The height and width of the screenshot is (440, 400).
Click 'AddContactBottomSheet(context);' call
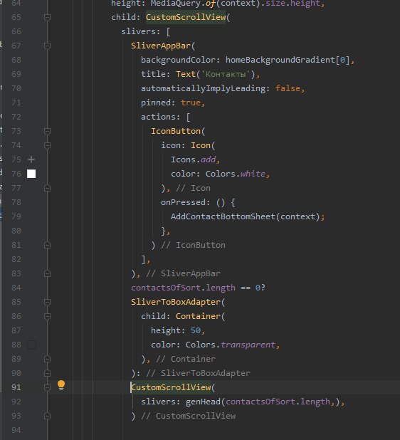pos(248,216)
